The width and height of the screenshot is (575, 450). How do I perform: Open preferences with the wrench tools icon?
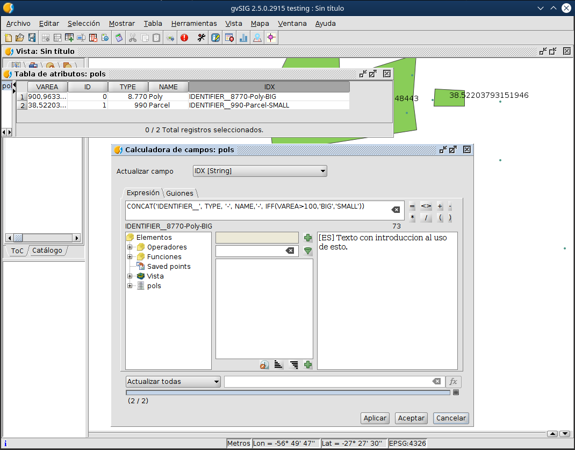(202, 38)
